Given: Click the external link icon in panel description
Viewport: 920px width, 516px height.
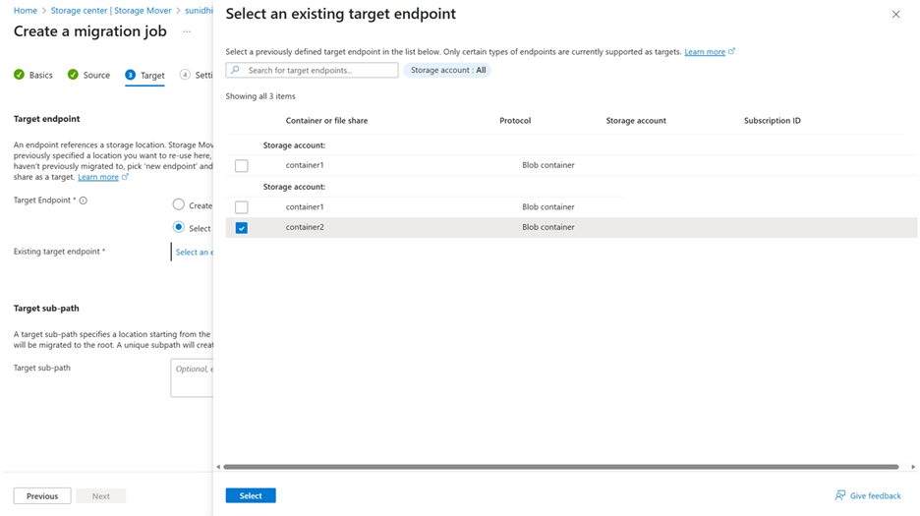Looking at the screenshot, I should point(732,51).
